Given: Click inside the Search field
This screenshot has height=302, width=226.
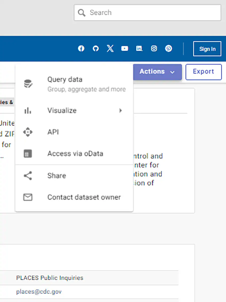Looking at the screenshot, I should [147, 13].
